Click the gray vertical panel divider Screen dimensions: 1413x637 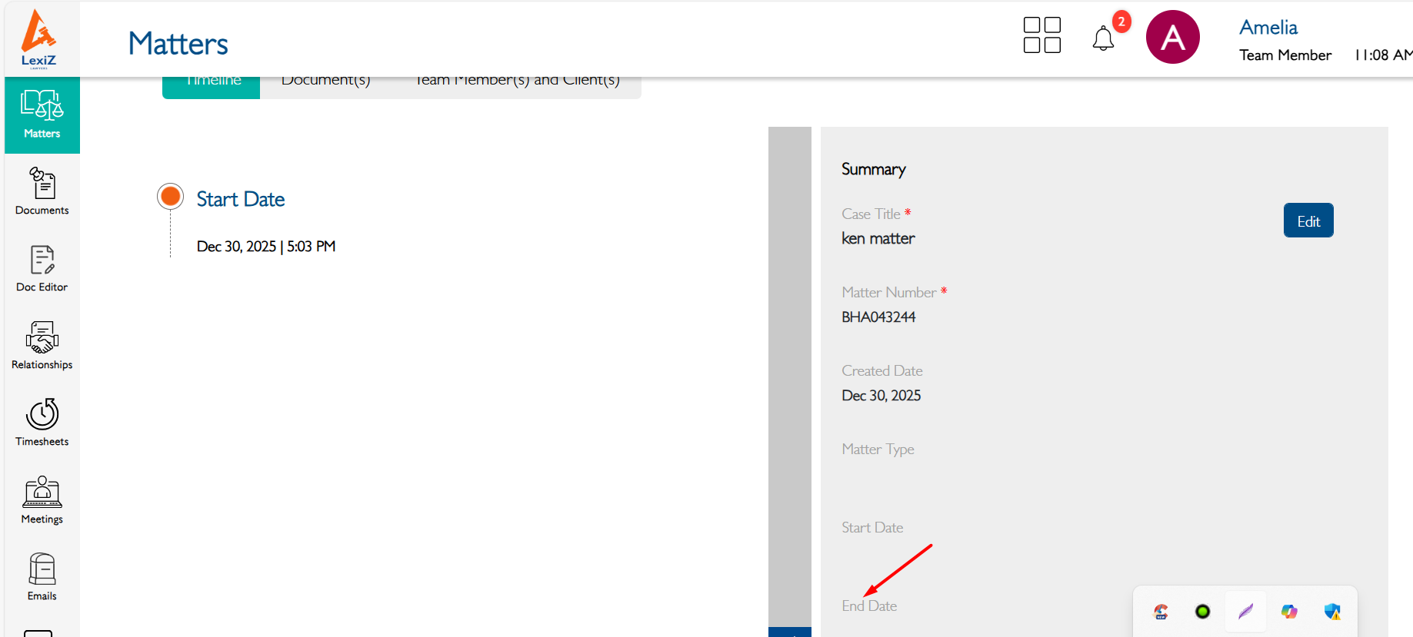(789, 377)
